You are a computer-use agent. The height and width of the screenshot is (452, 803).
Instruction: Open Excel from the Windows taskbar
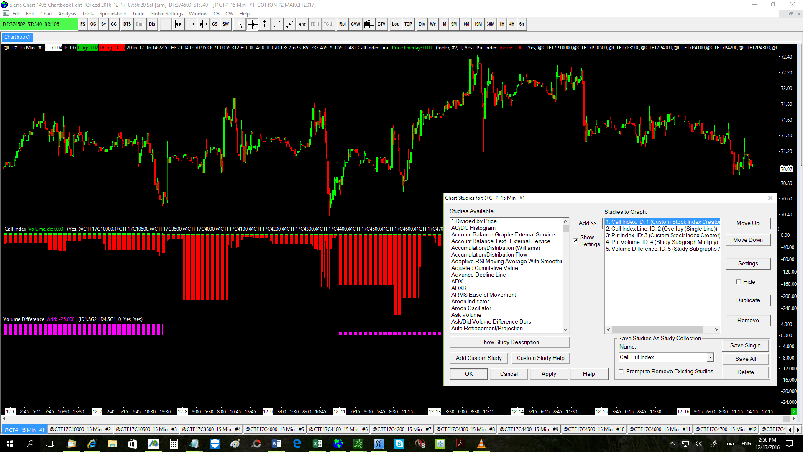coord(317,444)
